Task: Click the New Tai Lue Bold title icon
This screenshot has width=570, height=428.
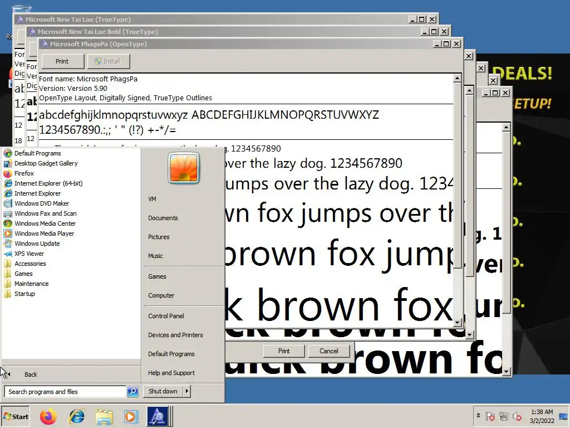Action: pyautogui.click(x=32, y=32)
